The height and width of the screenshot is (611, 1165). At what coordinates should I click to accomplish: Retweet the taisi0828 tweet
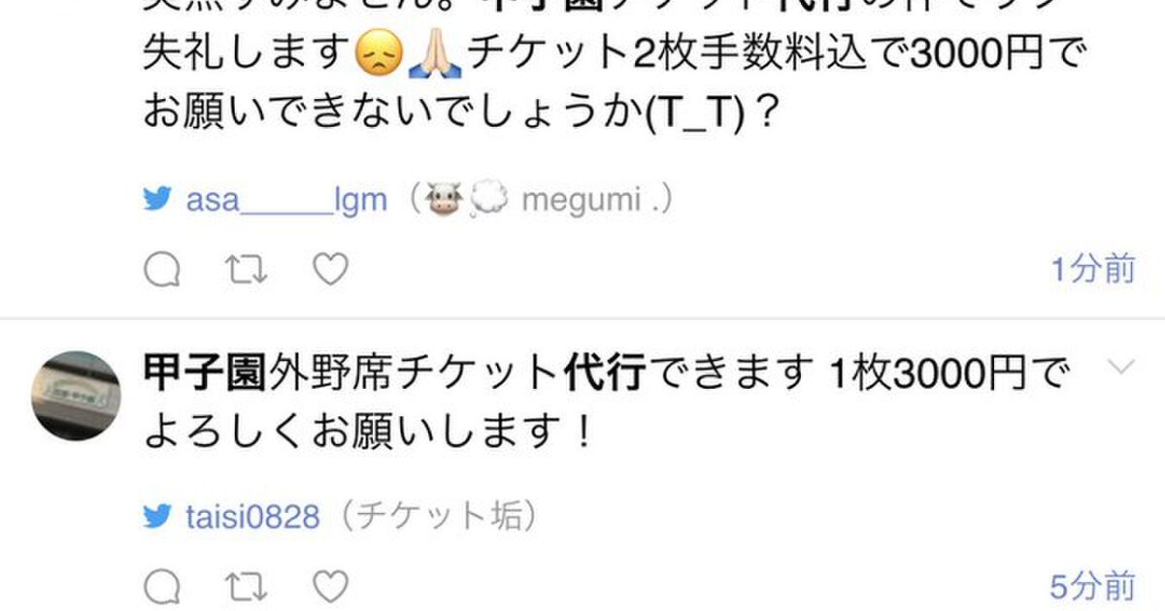coord(246,587)
